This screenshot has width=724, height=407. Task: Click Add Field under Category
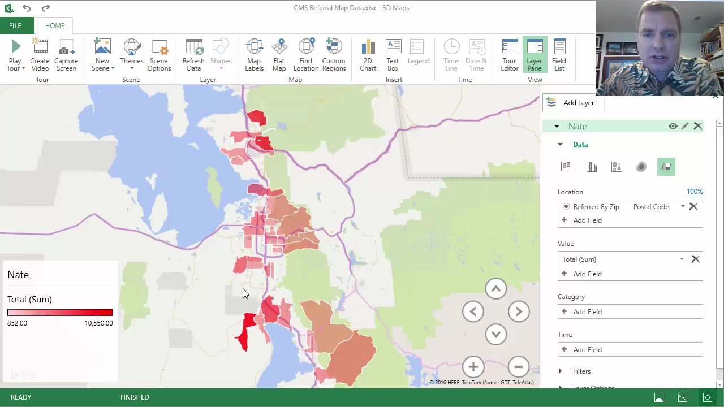tap(587, 312)
